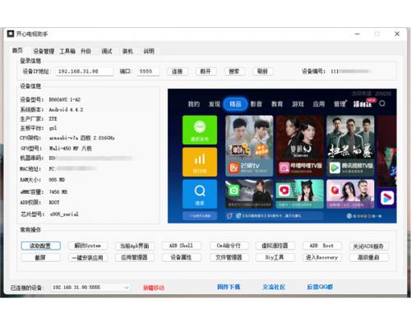This screenshot has width=411, height=326.
Task: Click the s905_serial chip model value
Action: coord(64,214)
